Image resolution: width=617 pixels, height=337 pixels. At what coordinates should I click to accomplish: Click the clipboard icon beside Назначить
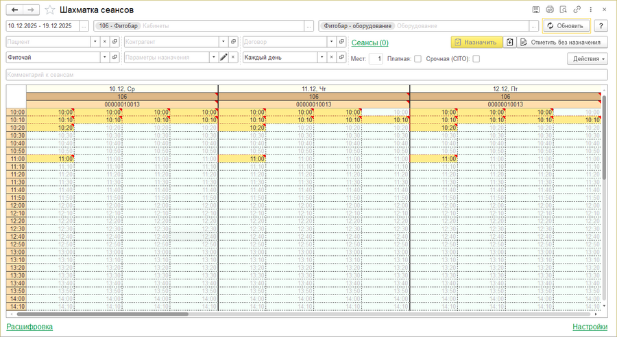pos(509,42)
